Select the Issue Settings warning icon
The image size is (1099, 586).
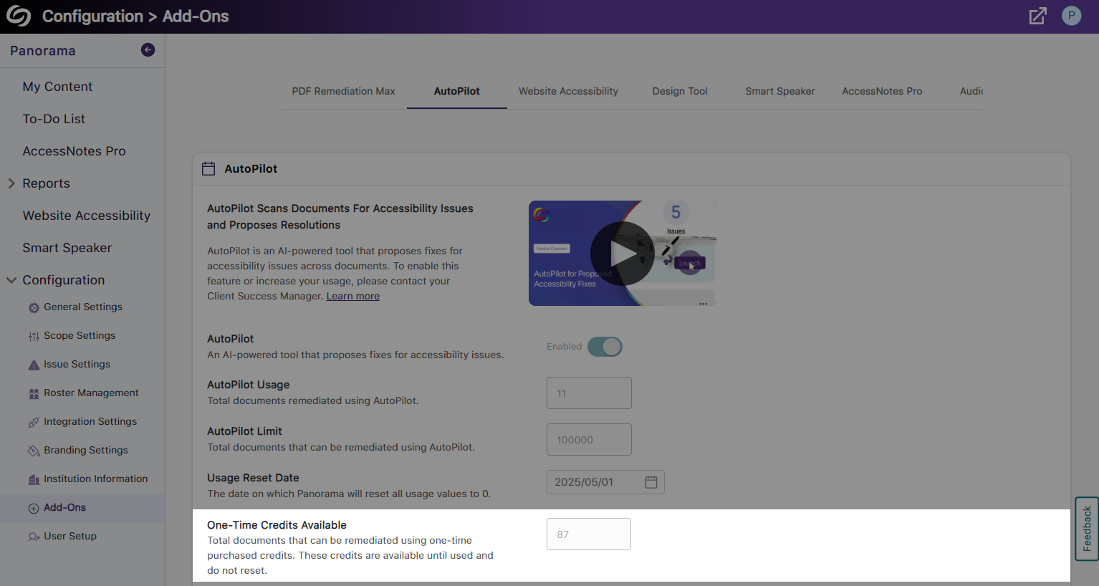[x=33, y=364]
